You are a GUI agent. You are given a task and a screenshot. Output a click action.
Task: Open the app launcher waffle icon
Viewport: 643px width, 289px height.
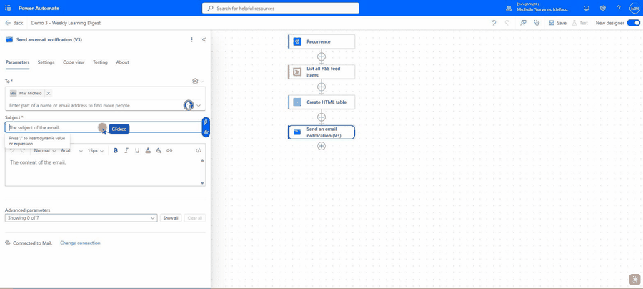8,8
